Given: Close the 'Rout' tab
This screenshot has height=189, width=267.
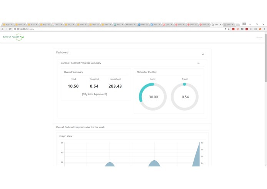Looking at the screenshot, I should [x=24, y=24].
